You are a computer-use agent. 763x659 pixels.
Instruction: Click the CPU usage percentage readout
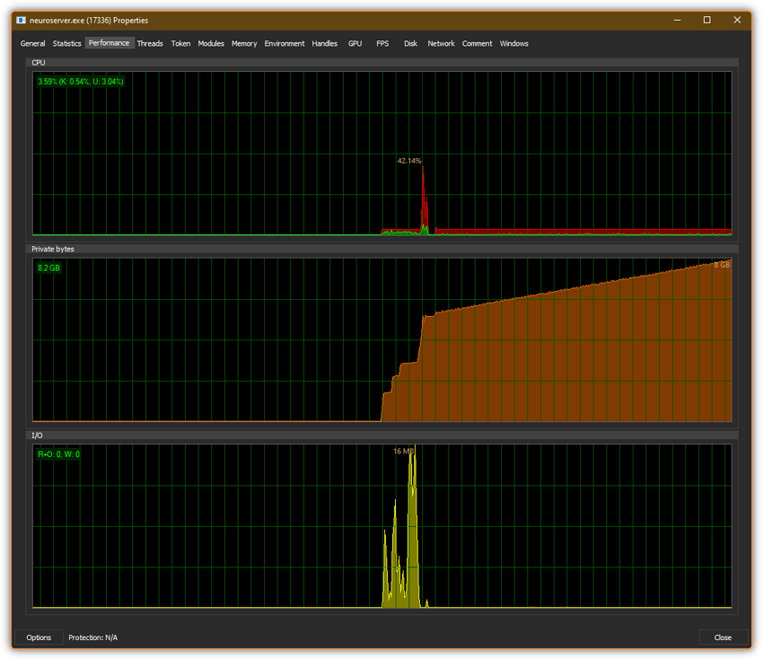(x=81, y=82)
